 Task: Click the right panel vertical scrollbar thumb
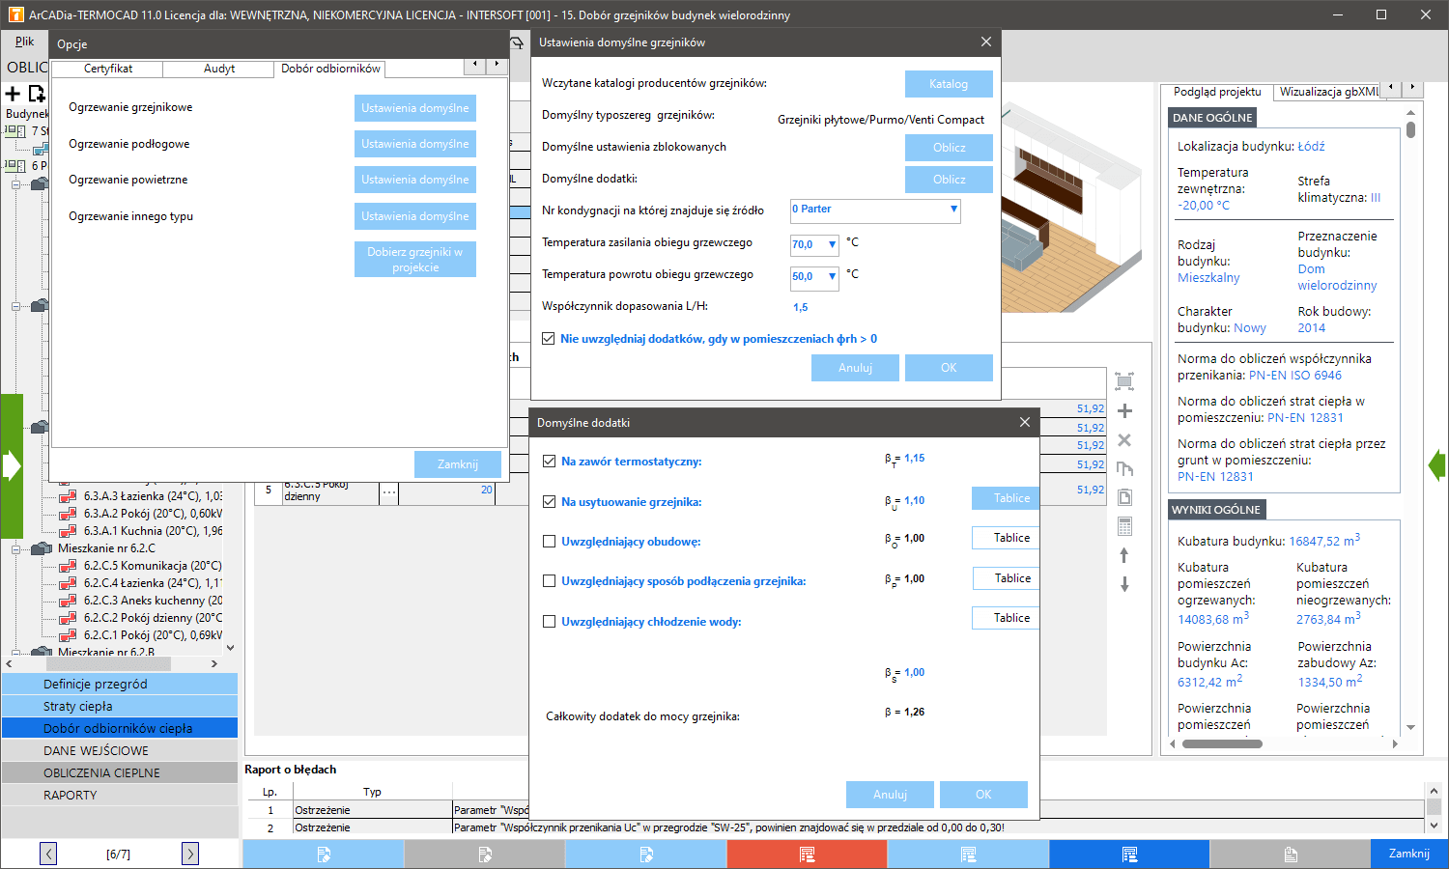click(x=1411, y=129)
